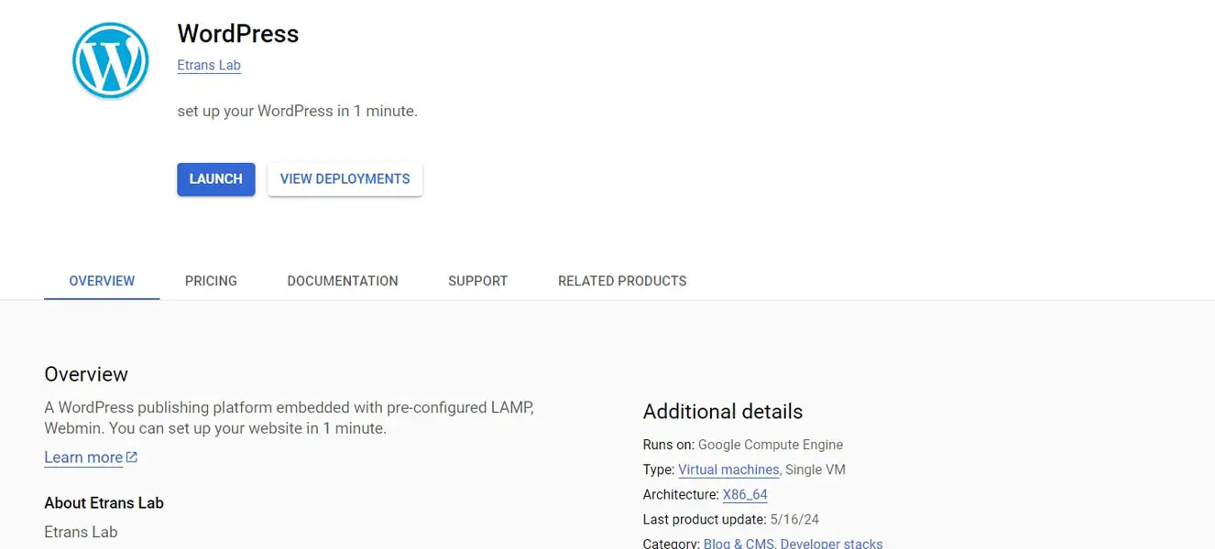This screenshot has height=549, width=1215.
Task: Click the Overview section heading
Action: coord(86,374)
